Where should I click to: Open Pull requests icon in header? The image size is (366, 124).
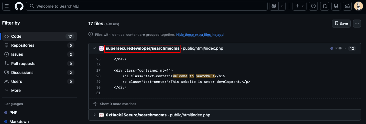pos(324,6)
